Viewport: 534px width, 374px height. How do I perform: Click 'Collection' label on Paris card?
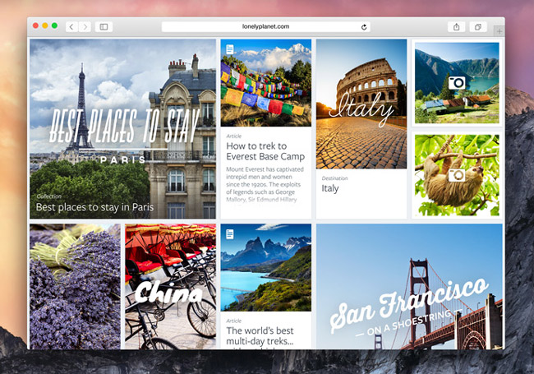tap(49, 196)
